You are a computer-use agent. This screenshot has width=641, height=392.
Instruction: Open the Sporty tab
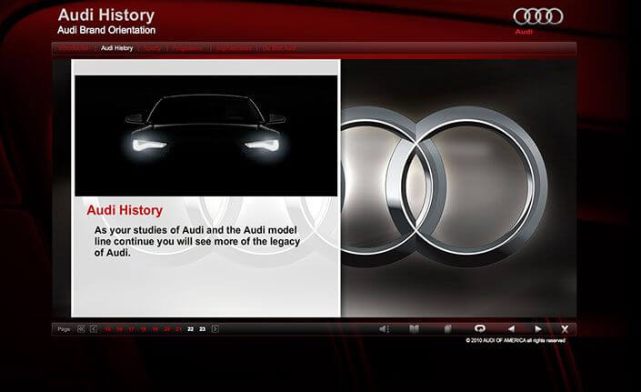(x=152, y=48)
